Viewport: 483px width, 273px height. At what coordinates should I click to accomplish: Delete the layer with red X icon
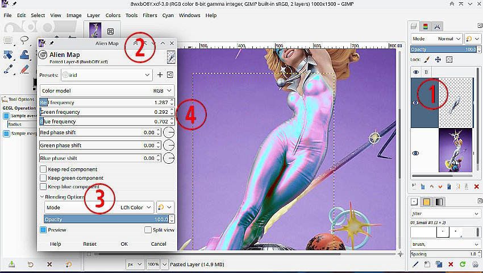click(477, 187)
